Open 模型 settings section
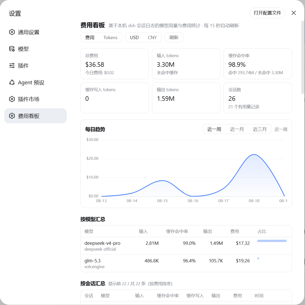This screenshot has height=305, width=305. pyautogui.click(x=36, y=49)
